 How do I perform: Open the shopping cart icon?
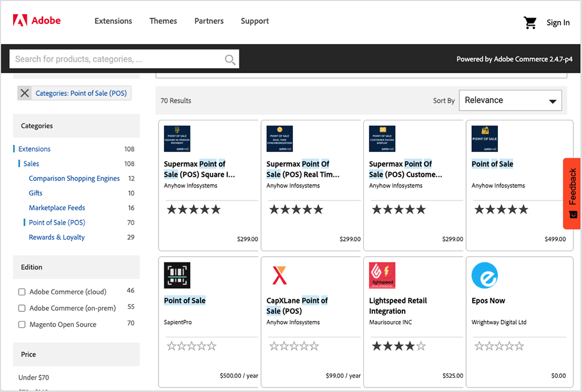530,23
